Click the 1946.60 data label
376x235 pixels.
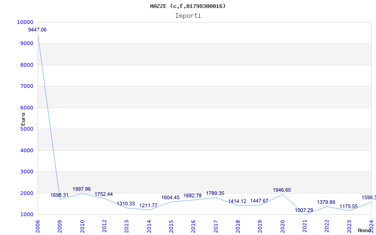click(282, 190)
